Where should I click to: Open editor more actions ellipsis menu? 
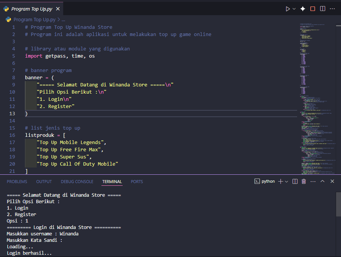332,9
